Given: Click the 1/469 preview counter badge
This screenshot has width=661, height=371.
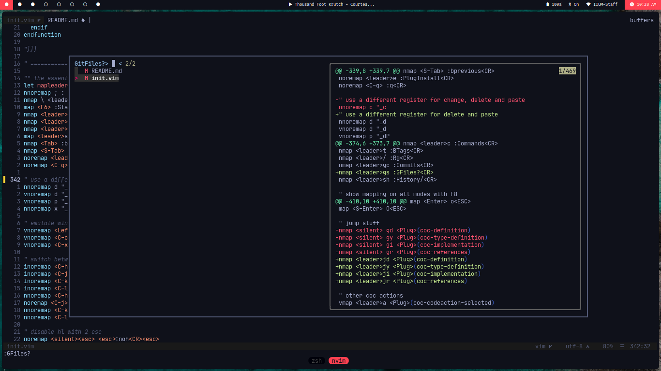Looking at the screenshot, I should pyautogui.click(x=568, y=71).
